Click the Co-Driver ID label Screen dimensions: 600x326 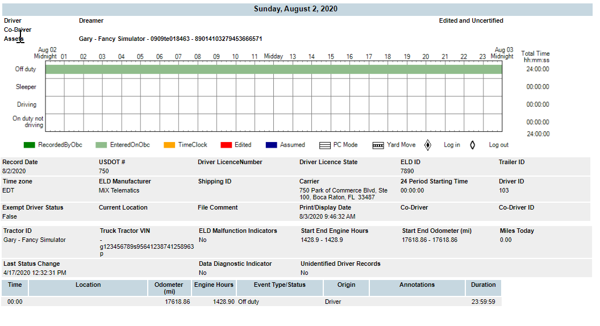[x=516, y=207]
